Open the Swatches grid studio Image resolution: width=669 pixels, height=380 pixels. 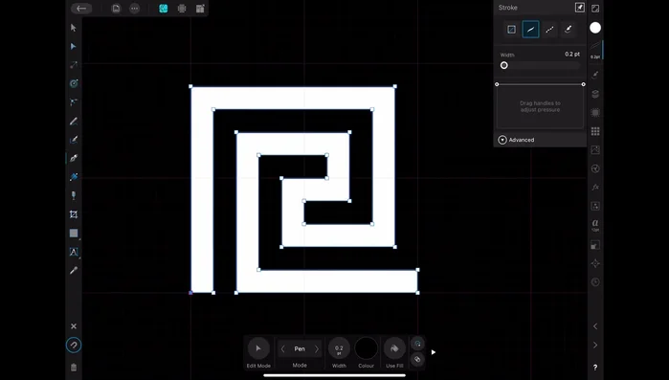(595, 131)
